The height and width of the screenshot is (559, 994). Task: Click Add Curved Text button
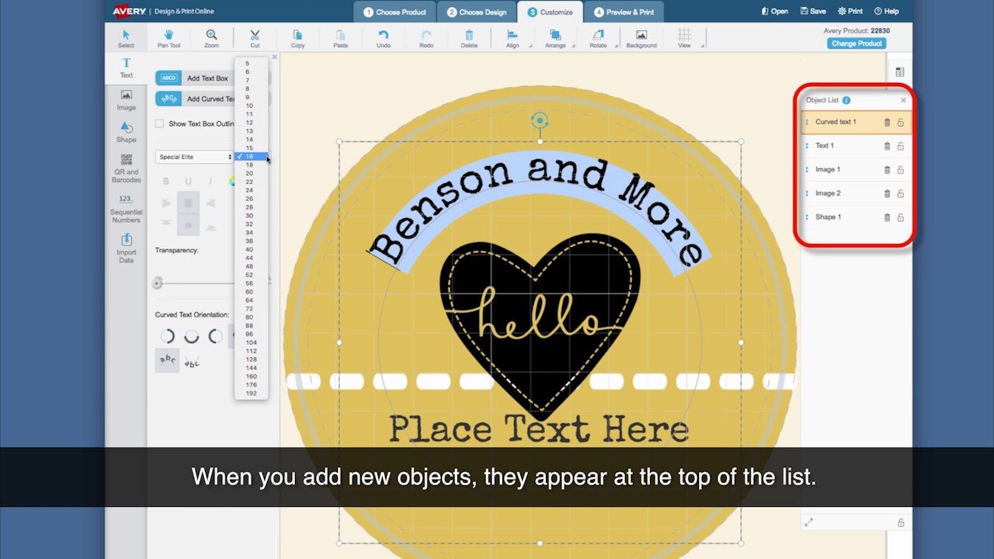click(x=195, y=99)
